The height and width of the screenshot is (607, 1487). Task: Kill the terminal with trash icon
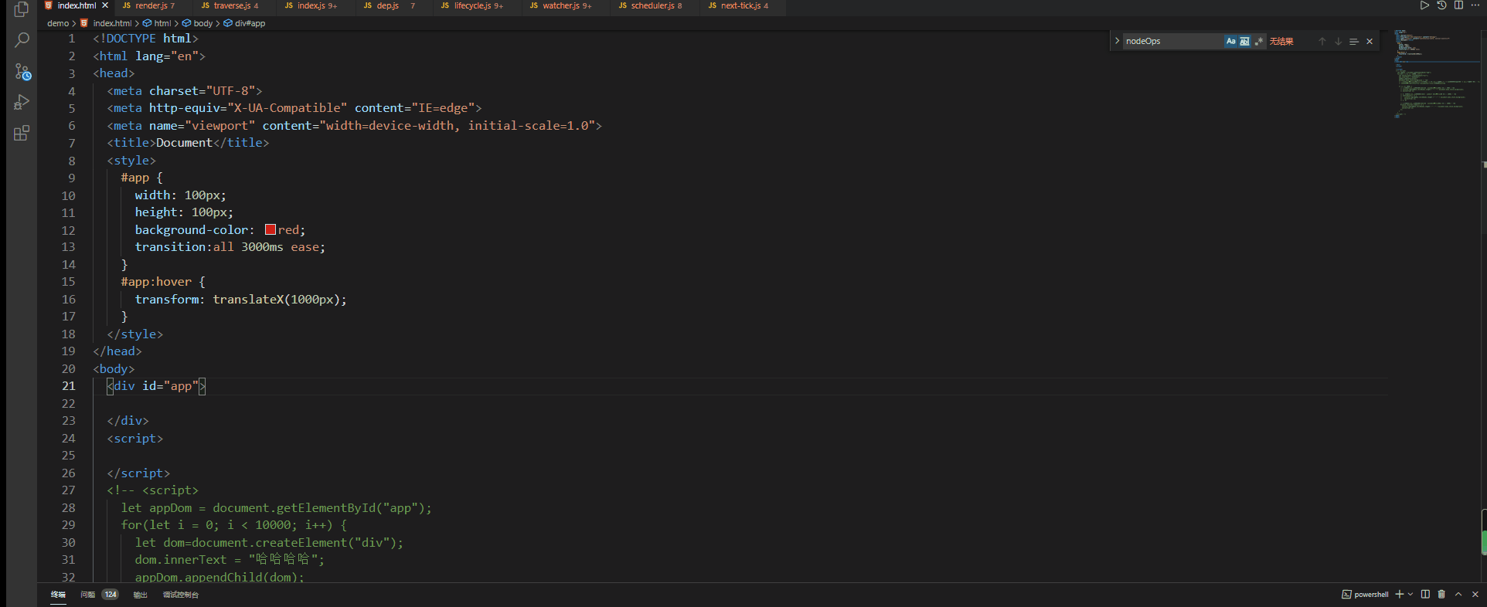click(1441, 594)
